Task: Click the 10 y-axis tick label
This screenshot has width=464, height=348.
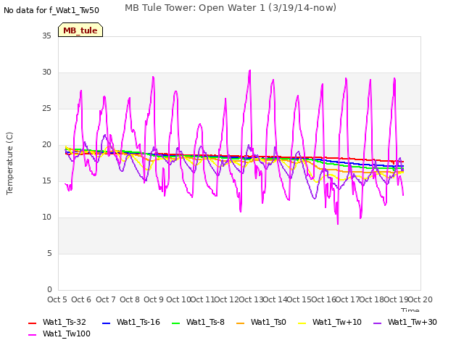Action: pyautogui.click(x=46, y=217)
